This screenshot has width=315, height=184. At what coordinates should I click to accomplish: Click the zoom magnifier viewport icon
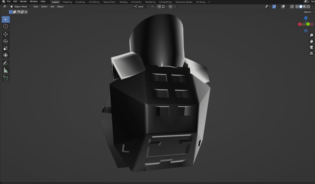click(x=311, y=35)
